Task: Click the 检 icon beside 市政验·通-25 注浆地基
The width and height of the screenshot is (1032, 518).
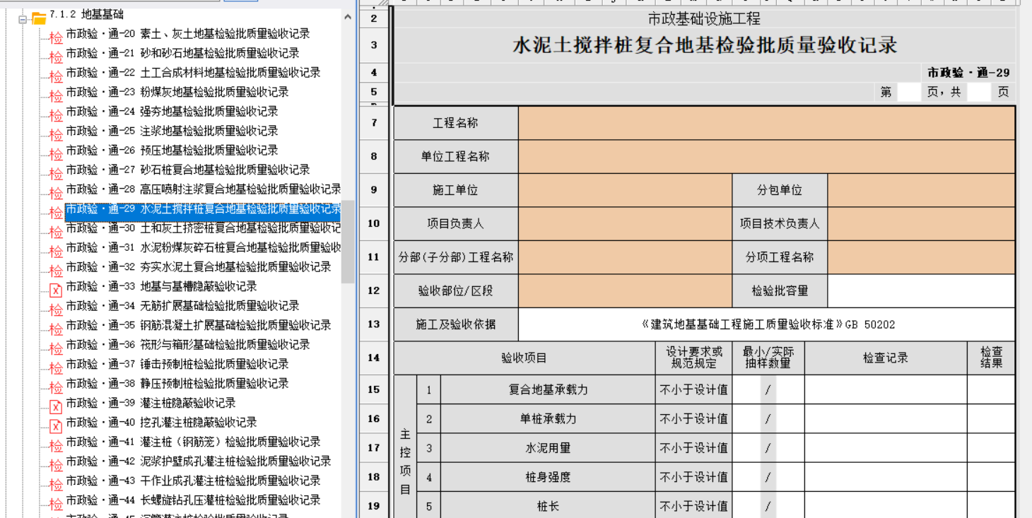Action: (x=56, y=134)
